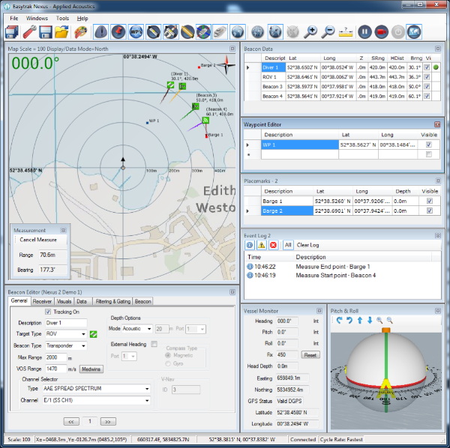Show error events filter in Event Log

click(274, 245)
